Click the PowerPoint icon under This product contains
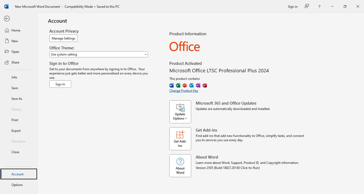The width and height of the screenshot is (364, 194). tap(185, 85)
